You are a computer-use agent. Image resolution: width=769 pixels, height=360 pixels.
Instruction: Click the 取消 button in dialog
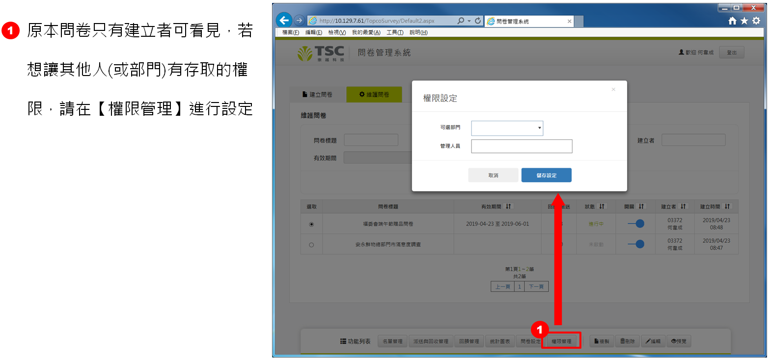493,176
